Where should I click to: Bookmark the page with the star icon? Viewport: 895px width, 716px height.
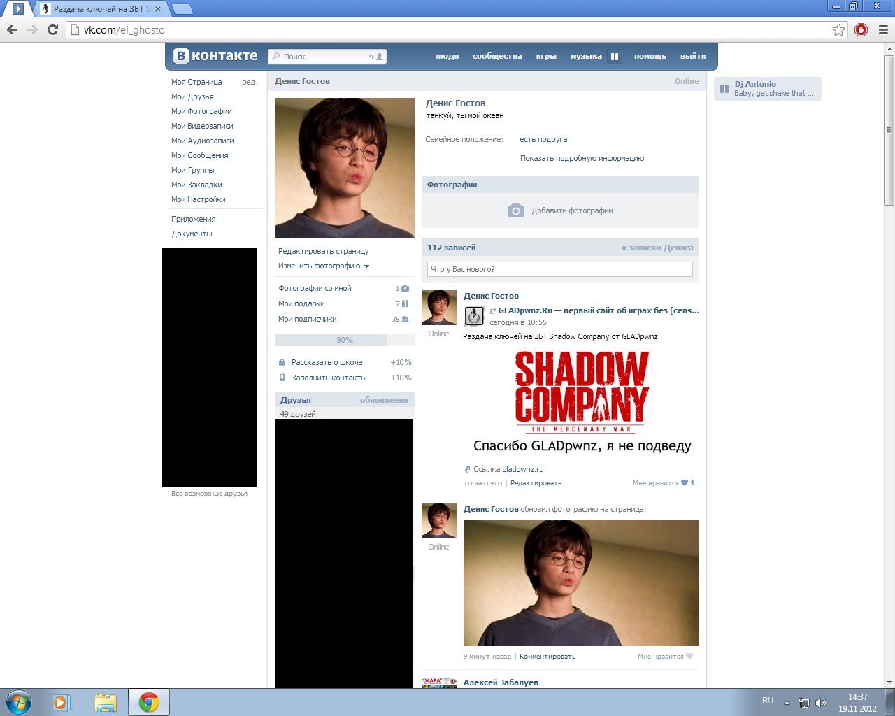tap(838, 29)
